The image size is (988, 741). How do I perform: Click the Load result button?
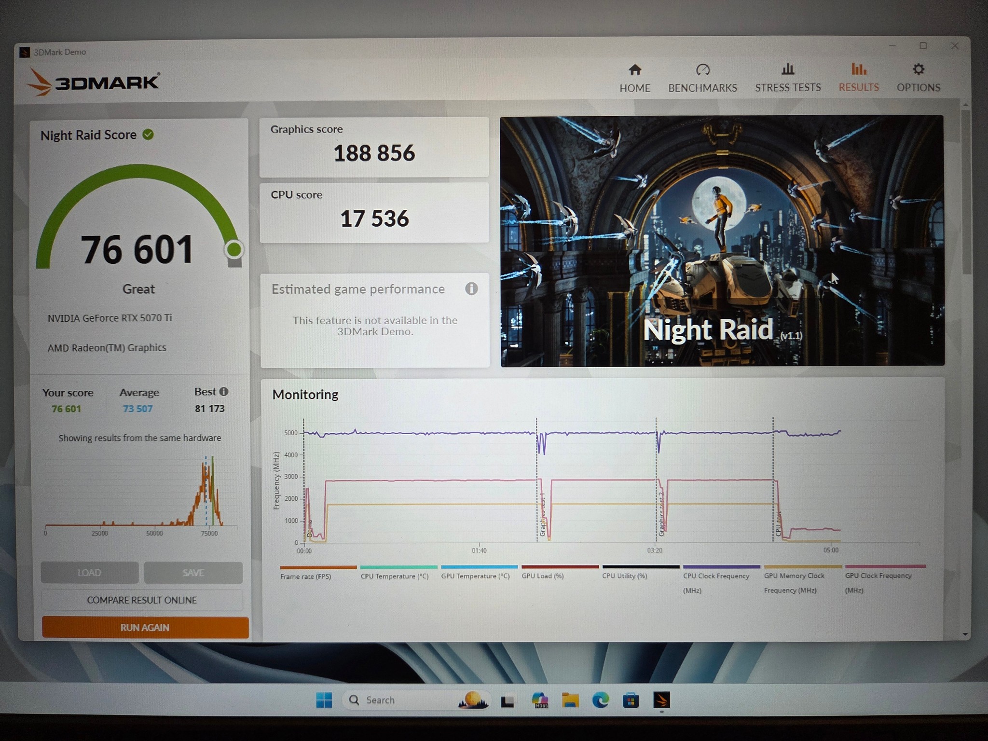click(x=90, y=573)
